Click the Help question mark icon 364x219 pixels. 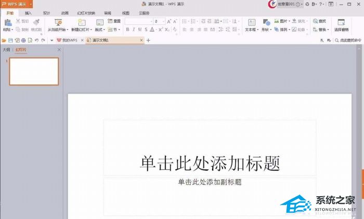coord(321,4)
